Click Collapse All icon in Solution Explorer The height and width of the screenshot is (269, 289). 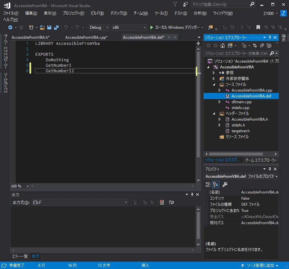pyautogui.click(x=262, y=45)
